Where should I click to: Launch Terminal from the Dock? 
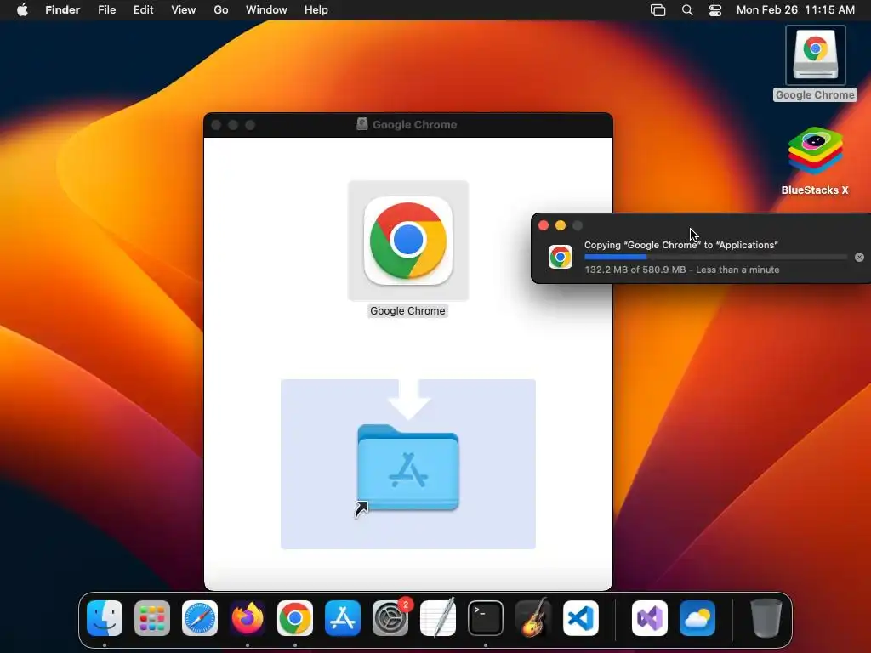486,618
